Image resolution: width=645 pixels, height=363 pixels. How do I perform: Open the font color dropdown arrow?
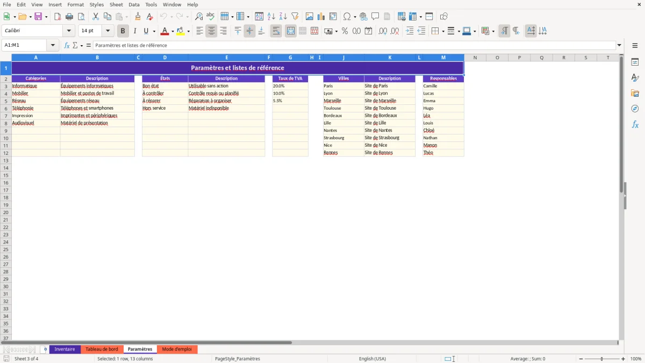pos(173,31)
